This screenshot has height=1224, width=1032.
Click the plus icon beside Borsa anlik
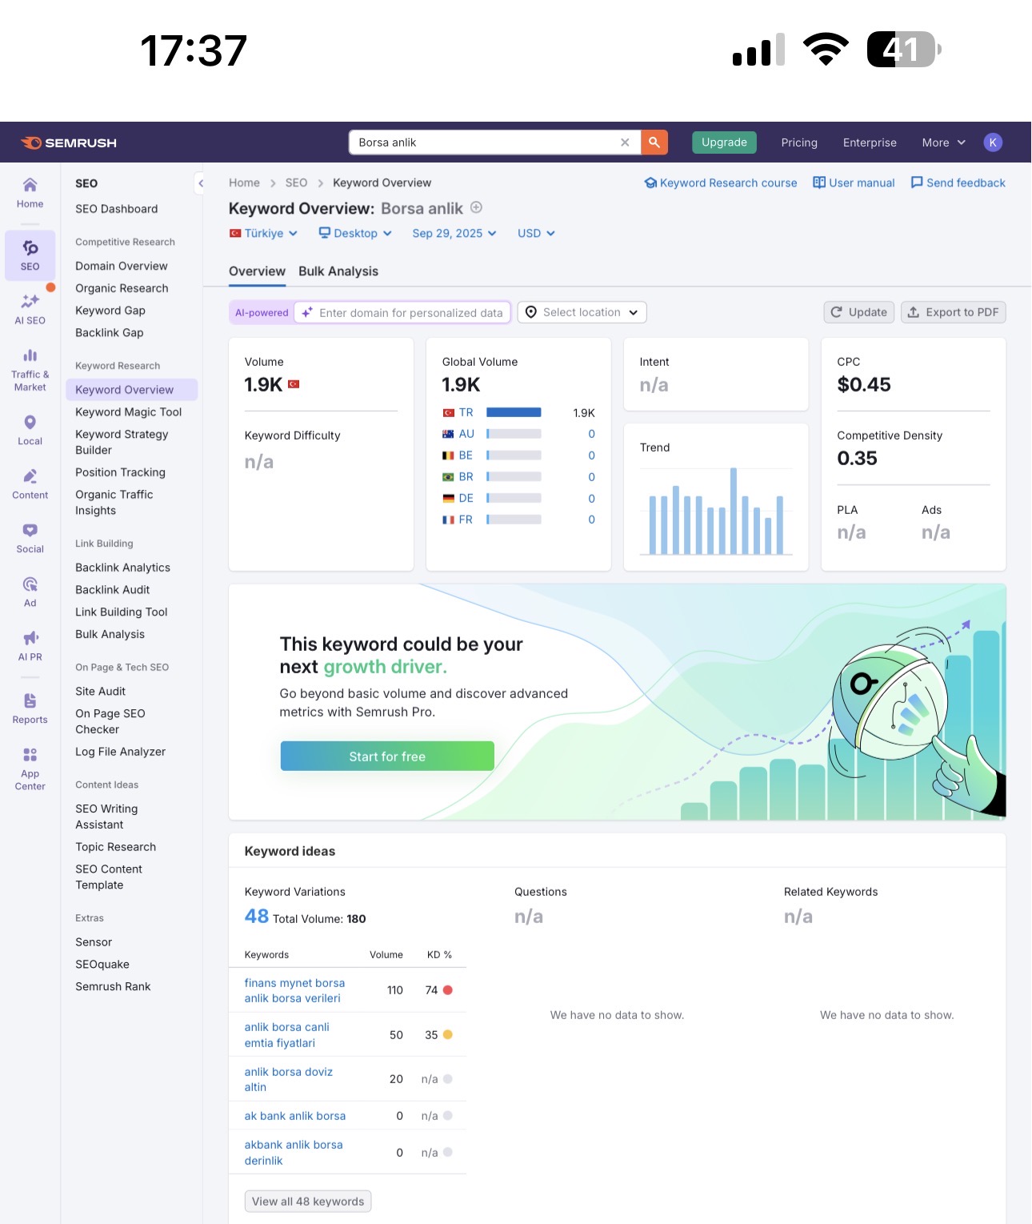[x=476, y=207]
